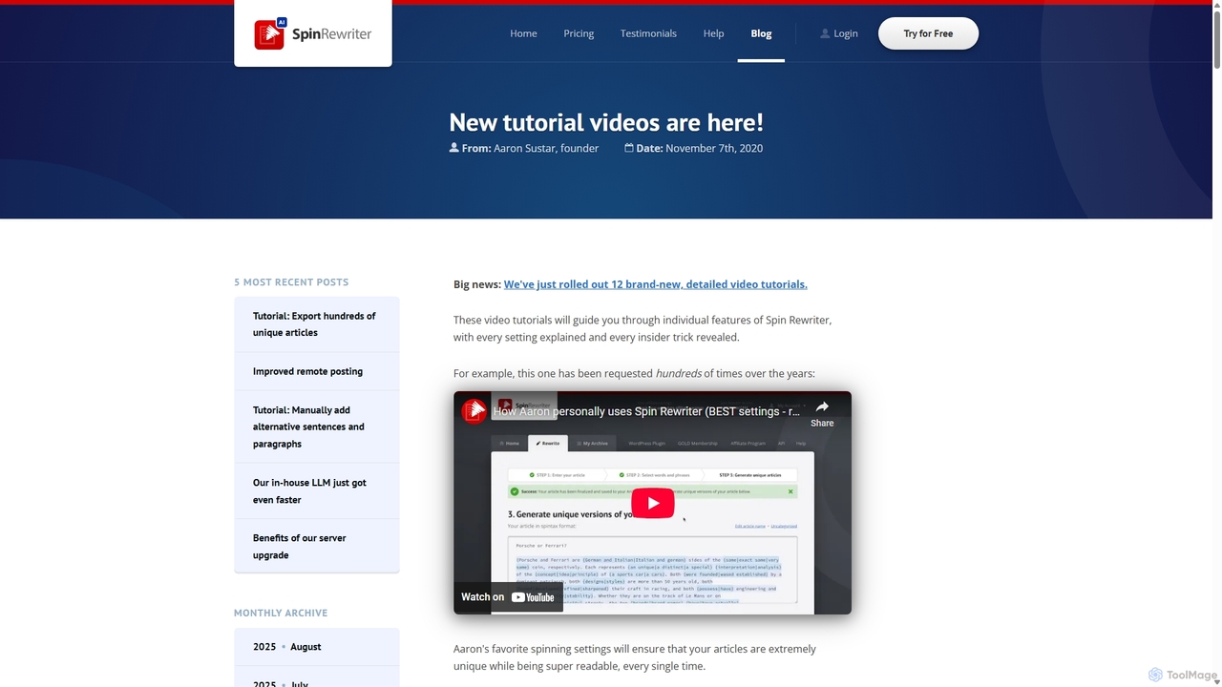Screen dimensions: 1222x687
Task: Go to the Pricing page
Action: (579, 33)
